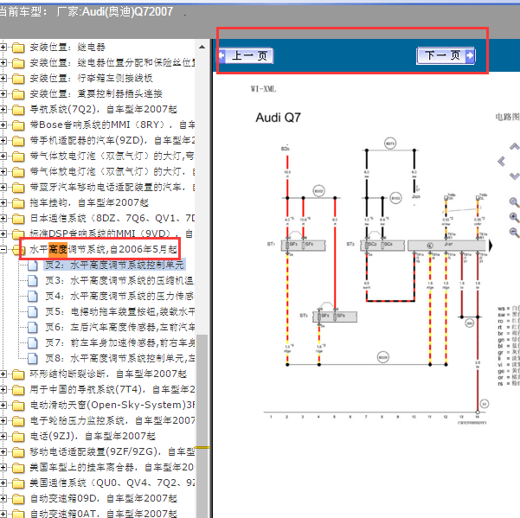Click the Audi Q7 diagram title
The width and height of the screenshot is (520, 518).
pos(278,118)
